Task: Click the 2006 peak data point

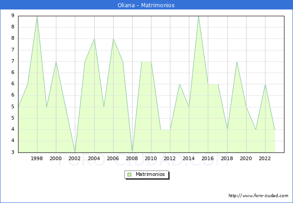Action: 113,39
